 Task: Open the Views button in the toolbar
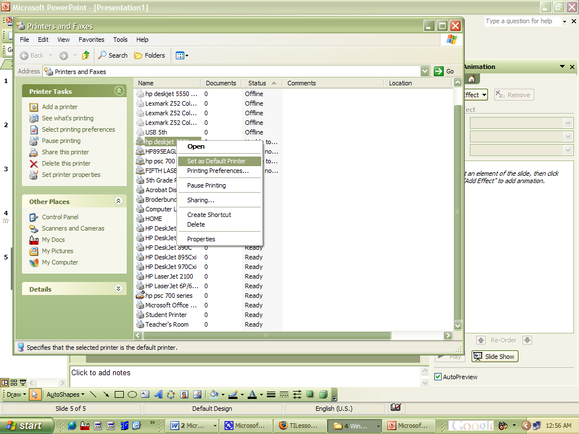click(182, 55)
